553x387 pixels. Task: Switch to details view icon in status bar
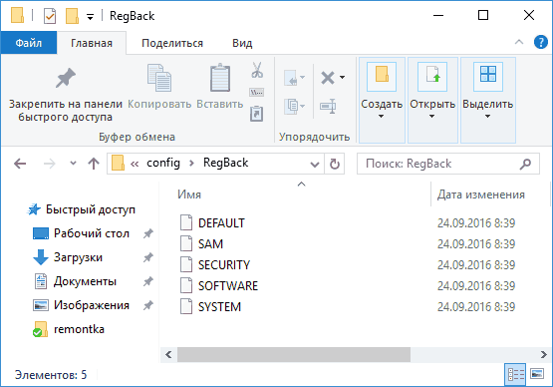[515, 374]
